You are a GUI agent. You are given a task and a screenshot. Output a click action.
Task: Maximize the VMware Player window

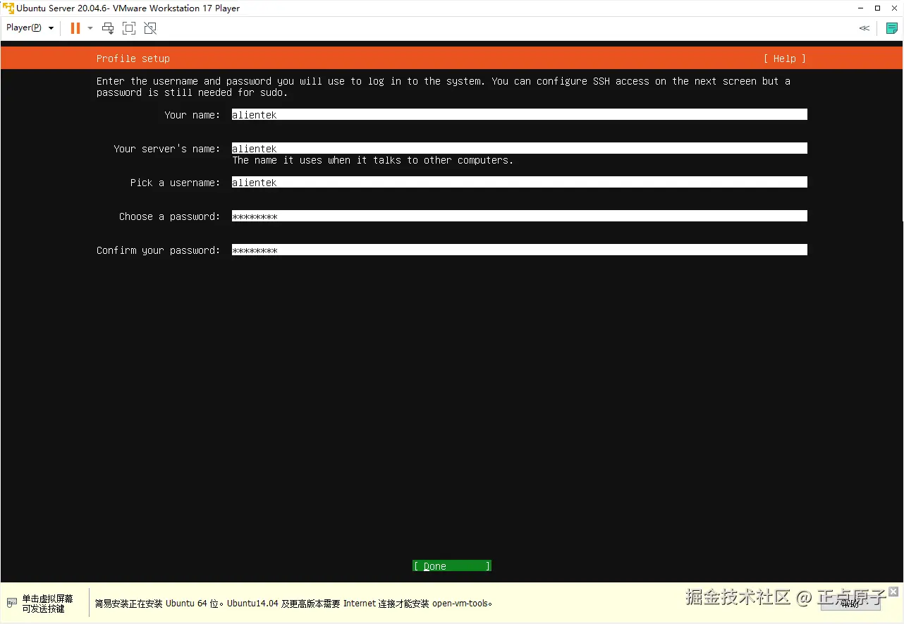pyautogui.click(x=878, y=8)
